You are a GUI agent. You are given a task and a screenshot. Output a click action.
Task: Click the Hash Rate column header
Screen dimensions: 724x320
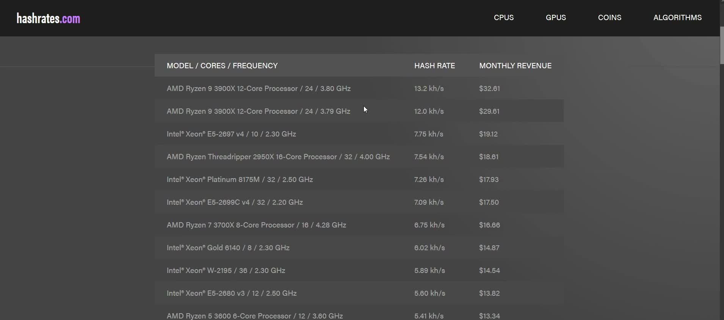(x=434, y=66)
